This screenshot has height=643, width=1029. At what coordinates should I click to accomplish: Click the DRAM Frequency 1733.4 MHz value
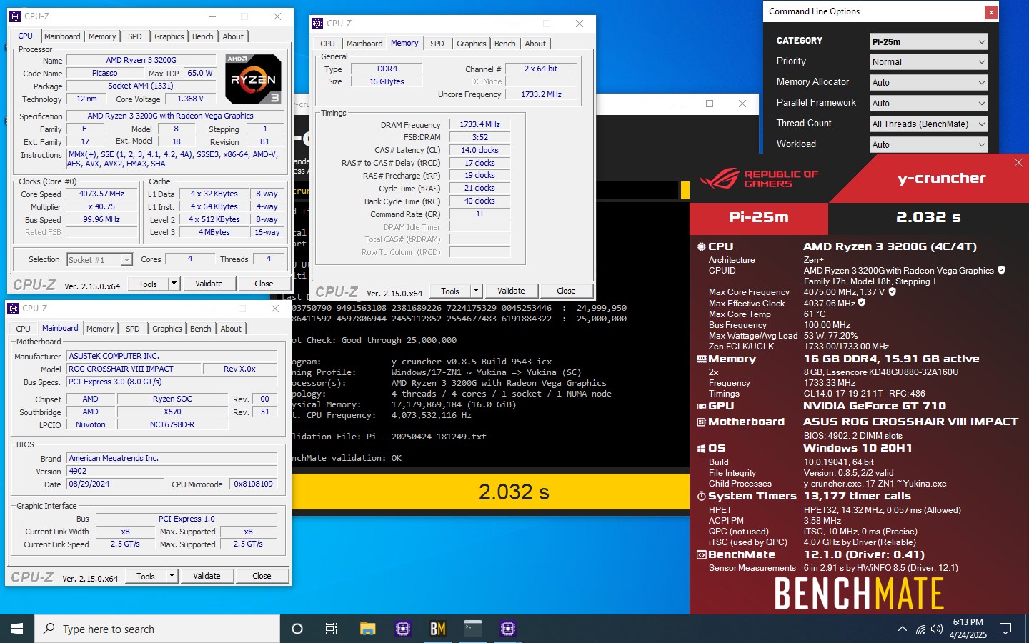click(x=479, y=124)
